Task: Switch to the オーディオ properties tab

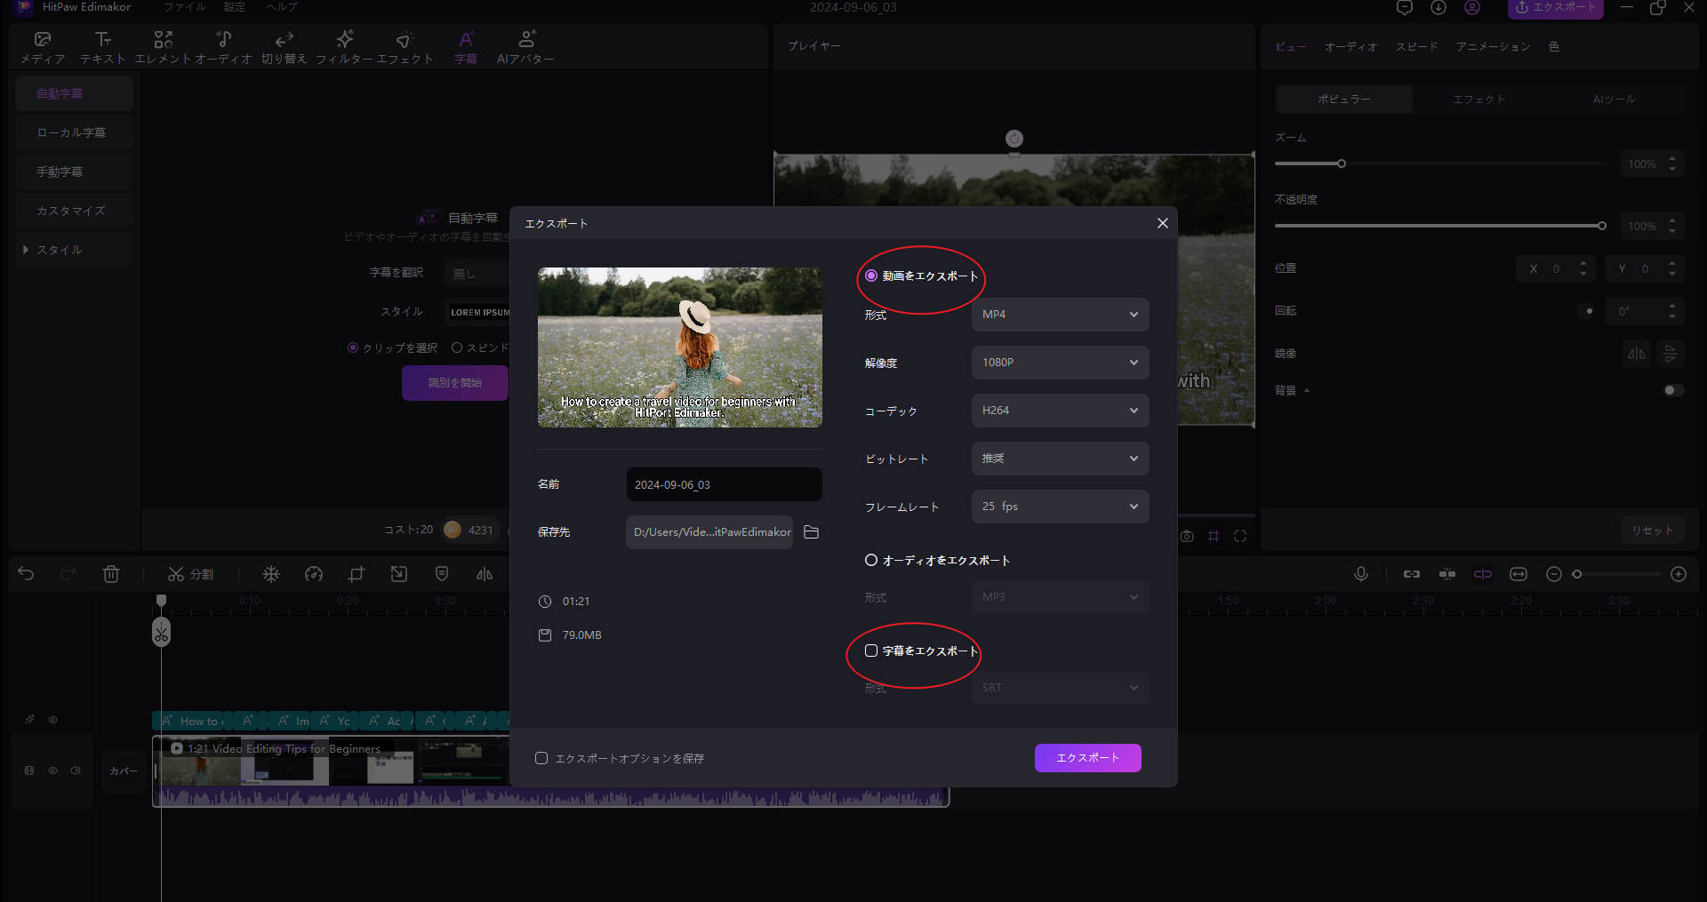Action: click(x=1350, y=46)
